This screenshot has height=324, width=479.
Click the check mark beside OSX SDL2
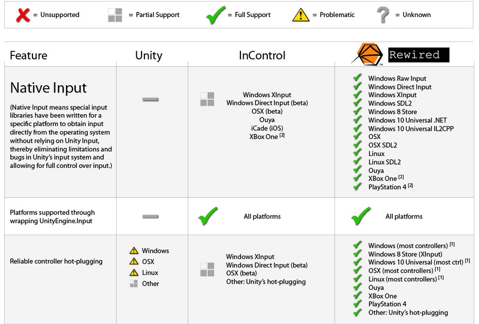pyautogui.click(x=357, y=144)
